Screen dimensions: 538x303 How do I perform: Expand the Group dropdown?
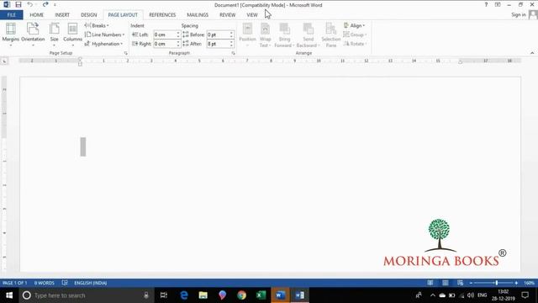[x=355, y=35]
